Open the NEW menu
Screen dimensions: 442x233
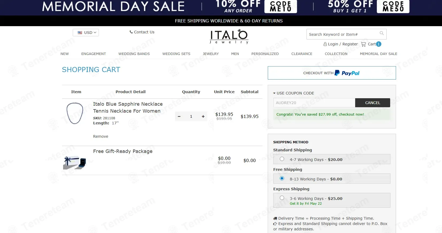click(65, 54)
